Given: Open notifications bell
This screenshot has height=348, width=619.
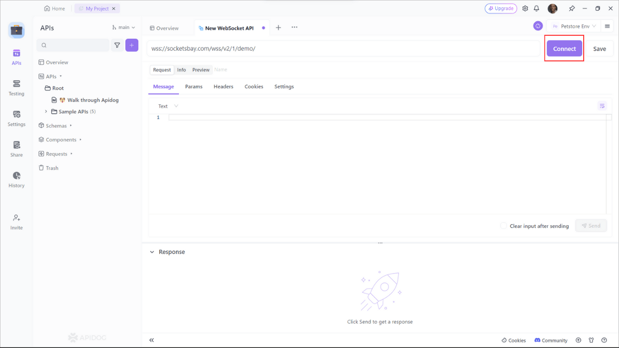Looking at the screenshot, I should pyautogui.click(x=536, y=8).
